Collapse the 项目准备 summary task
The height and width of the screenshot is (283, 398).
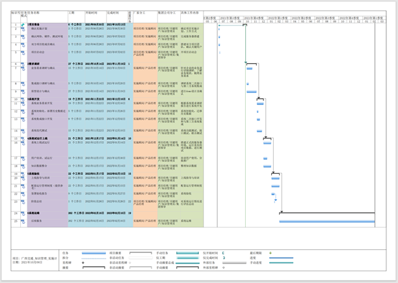(27, 25)
